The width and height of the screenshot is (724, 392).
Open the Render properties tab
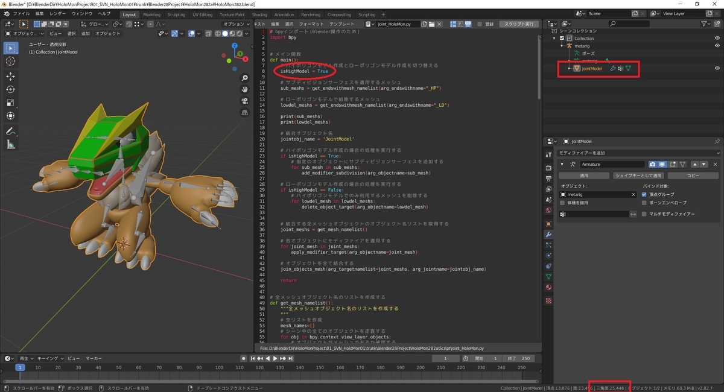pos(548,167)
